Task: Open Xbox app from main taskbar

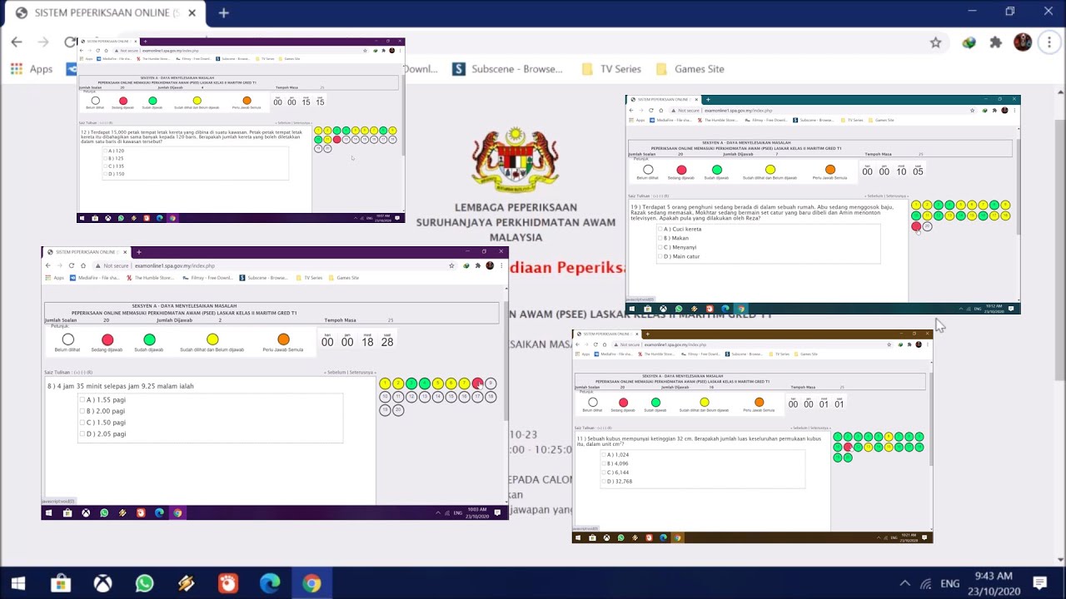Action: click(102, 584)
